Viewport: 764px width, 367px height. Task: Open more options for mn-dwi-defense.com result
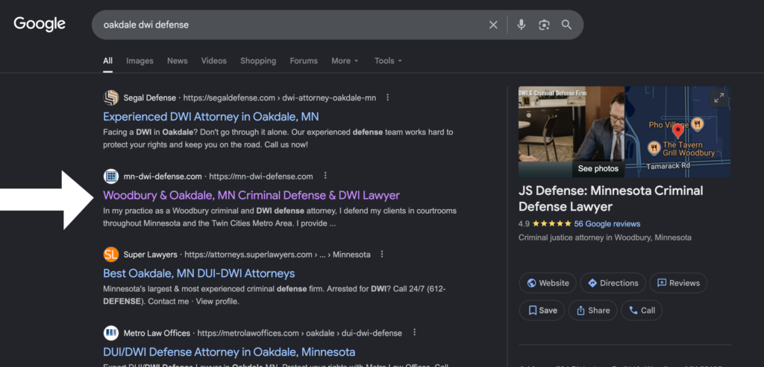pos(325,176)
